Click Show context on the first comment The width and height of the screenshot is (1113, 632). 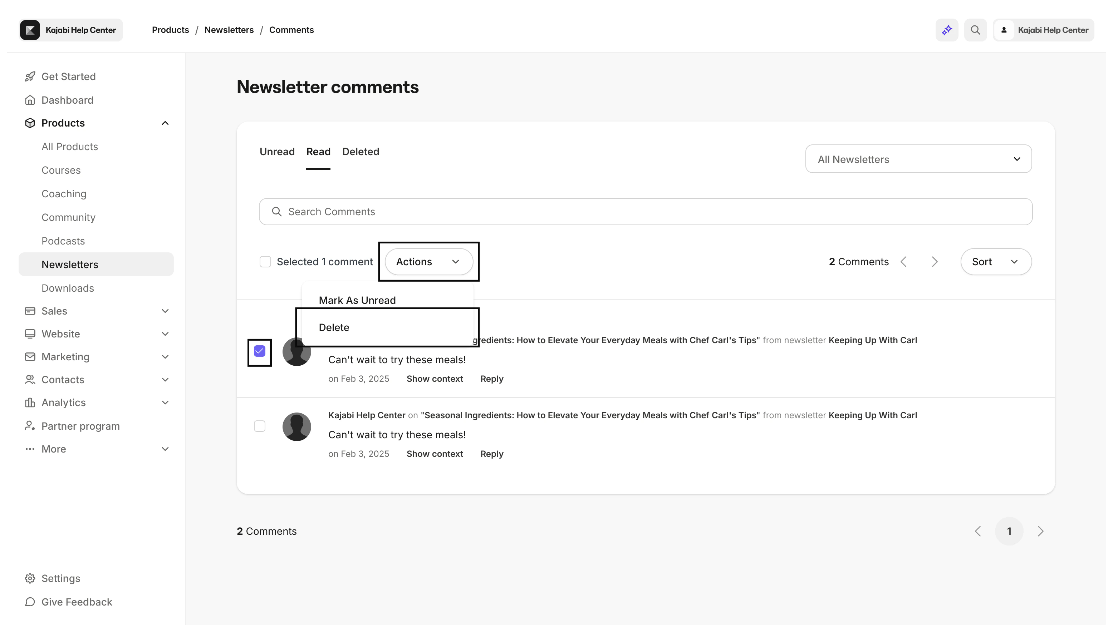click(434, 379)
